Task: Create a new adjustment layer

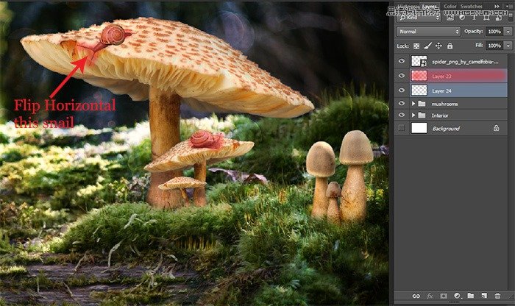Action: (457, 296)
